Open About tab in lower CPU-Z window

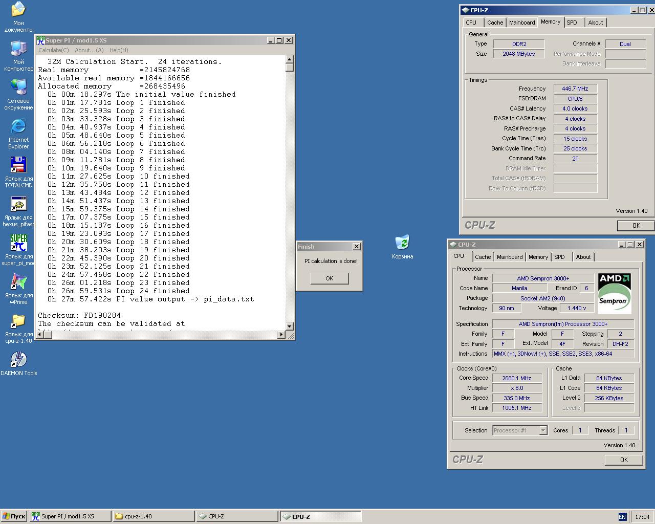[x=583, y=257]
